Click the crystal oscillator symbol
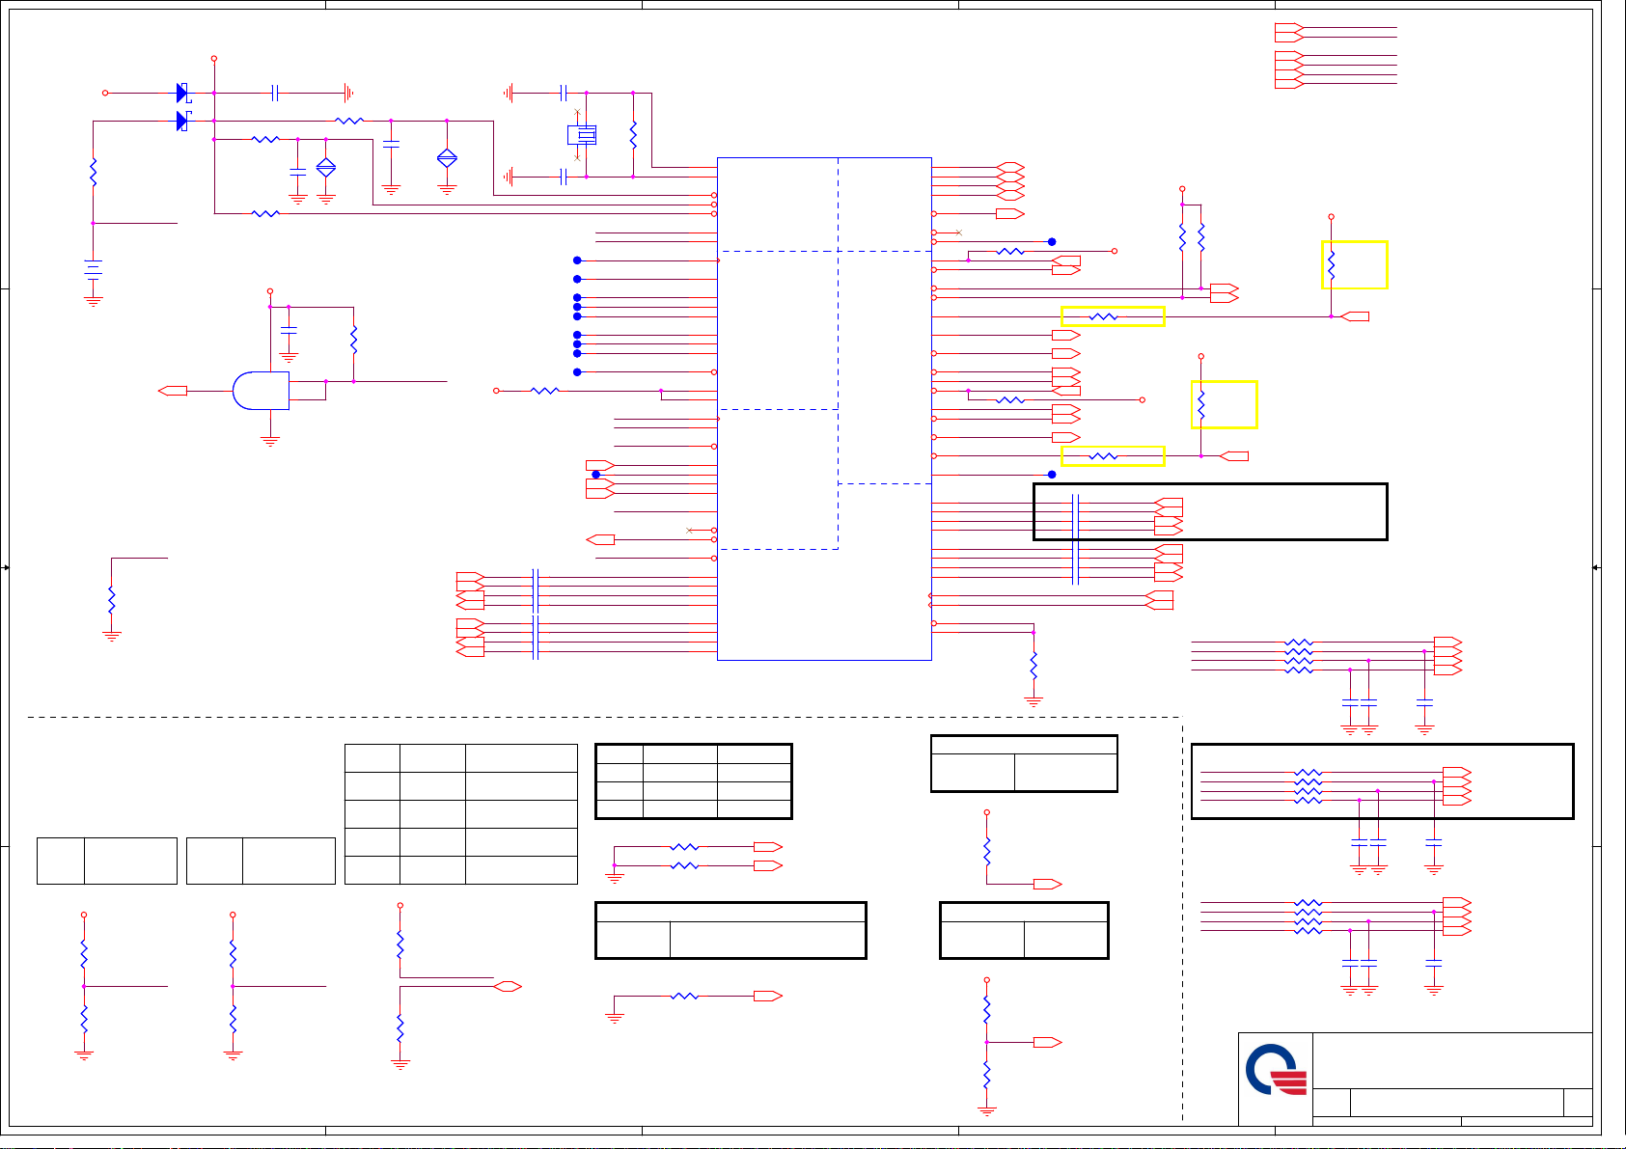The height and width of the screenshot is (1149, 1626). click(582, 135)
